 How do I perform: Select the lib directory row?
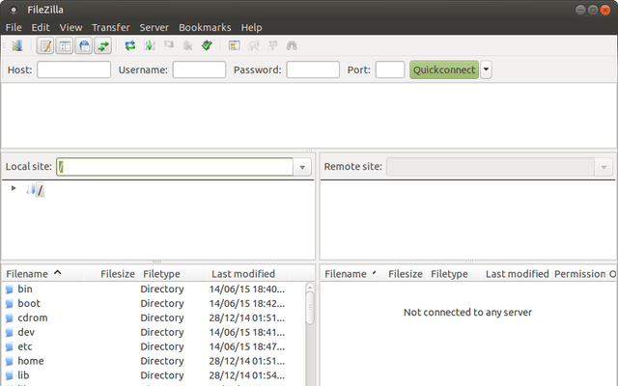coord(154,375)
